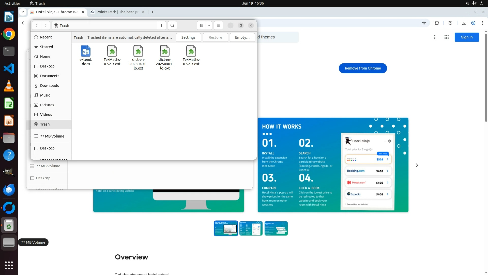Open Chrome extensions puzzle icon
The height and width of the screenshot is (275, 488).
point(437,23)
